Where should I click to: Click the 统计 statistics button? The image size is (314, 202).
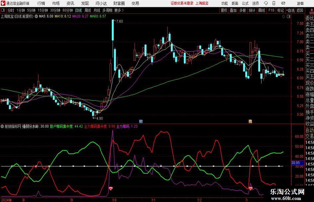pos(252,10)
